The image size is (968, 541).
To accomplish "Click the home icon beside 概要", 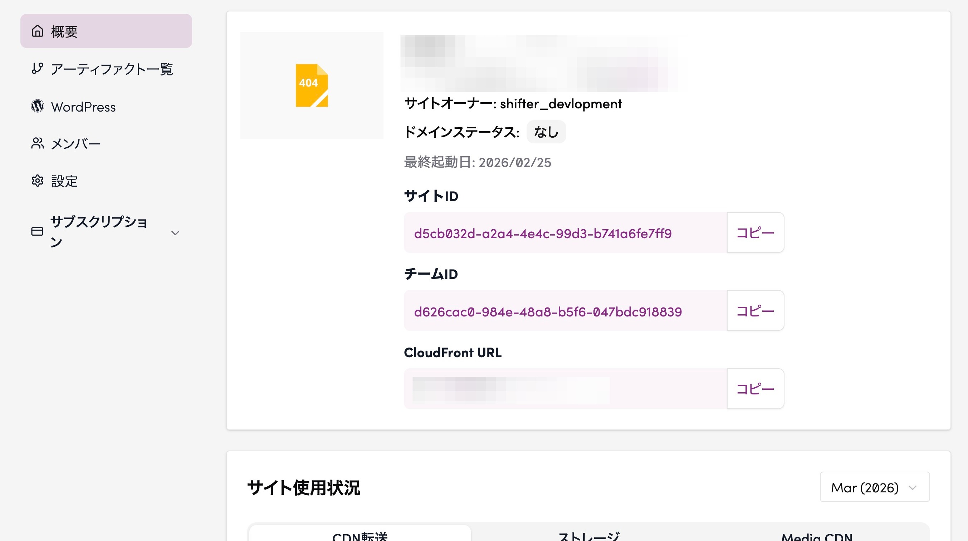I will click(37, 31).
